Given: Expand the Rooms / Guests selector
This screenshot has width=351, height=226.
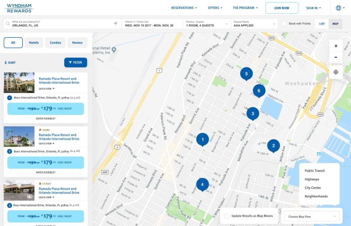Looking at the screenshot, I should tap(206, 23).
